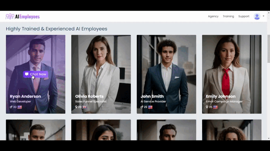The image size is (270, 151).
Task: Click the UK flag under Olivia Roberts
Action: (85, 107)
